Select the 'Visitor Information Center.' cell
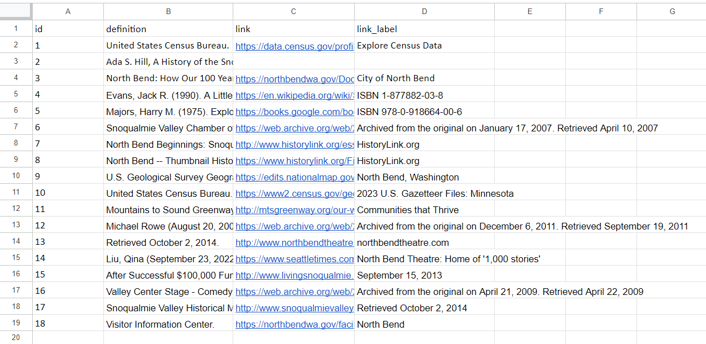 pos(168,324)
